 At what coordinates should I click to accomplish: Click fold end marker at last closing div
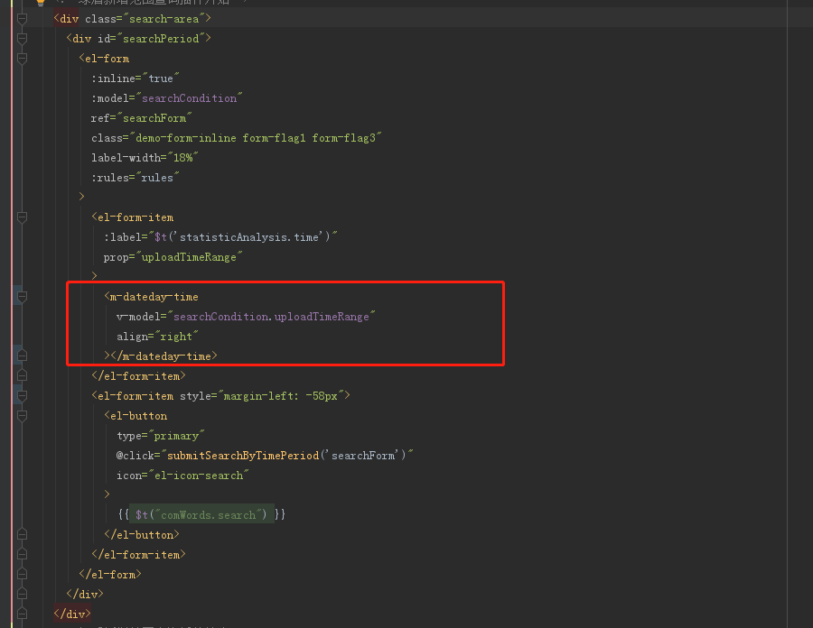(x=22, y=614)
